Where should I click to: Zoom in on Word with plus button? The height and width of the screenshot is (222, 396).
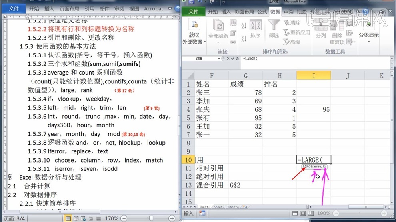pos(172,218)
